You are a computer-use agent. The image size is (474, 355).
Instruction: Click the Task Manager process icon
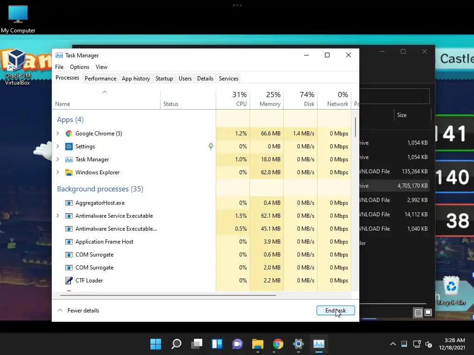click(69, 159)
